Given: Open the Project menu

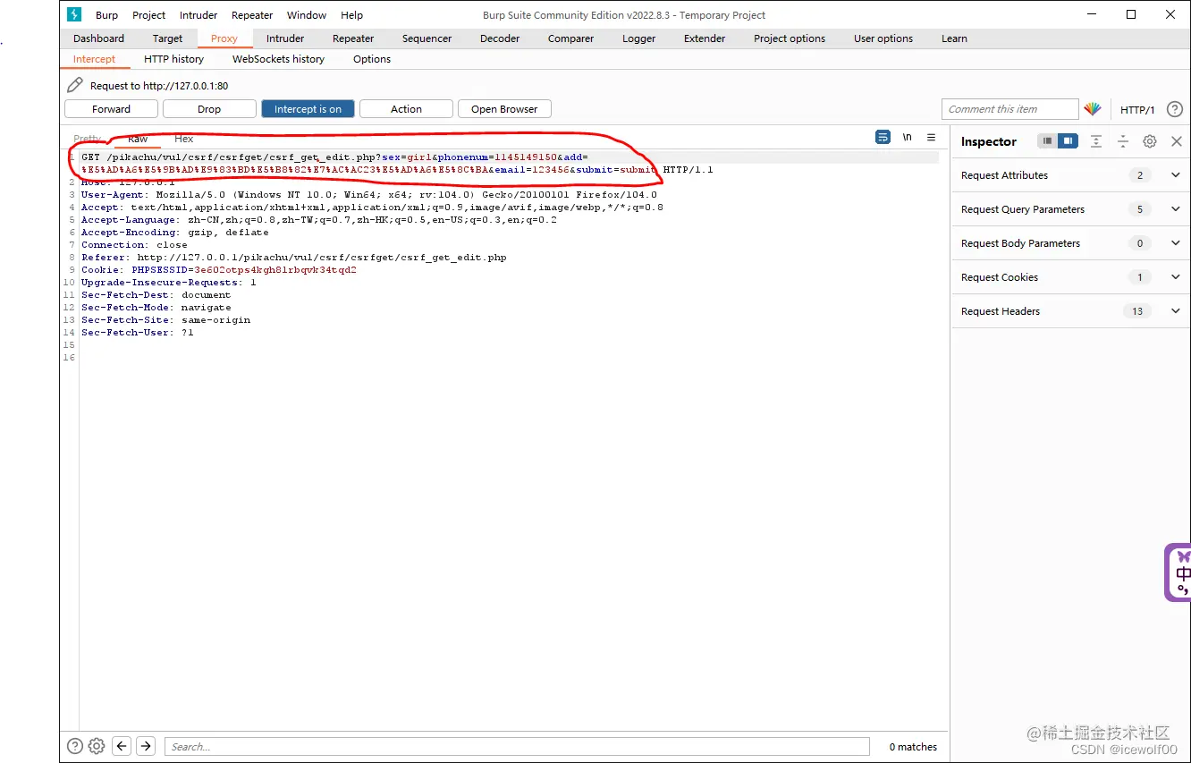Looking at the screenshot, I should click(x=148, y=15).
